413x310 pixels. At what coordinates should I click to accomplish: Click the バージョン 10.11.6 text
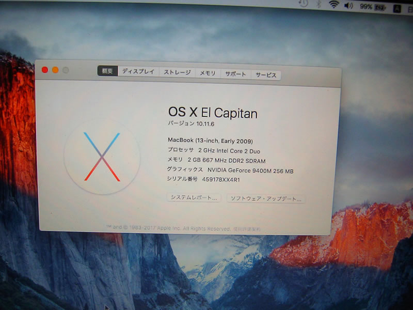[x=191, y=123]
